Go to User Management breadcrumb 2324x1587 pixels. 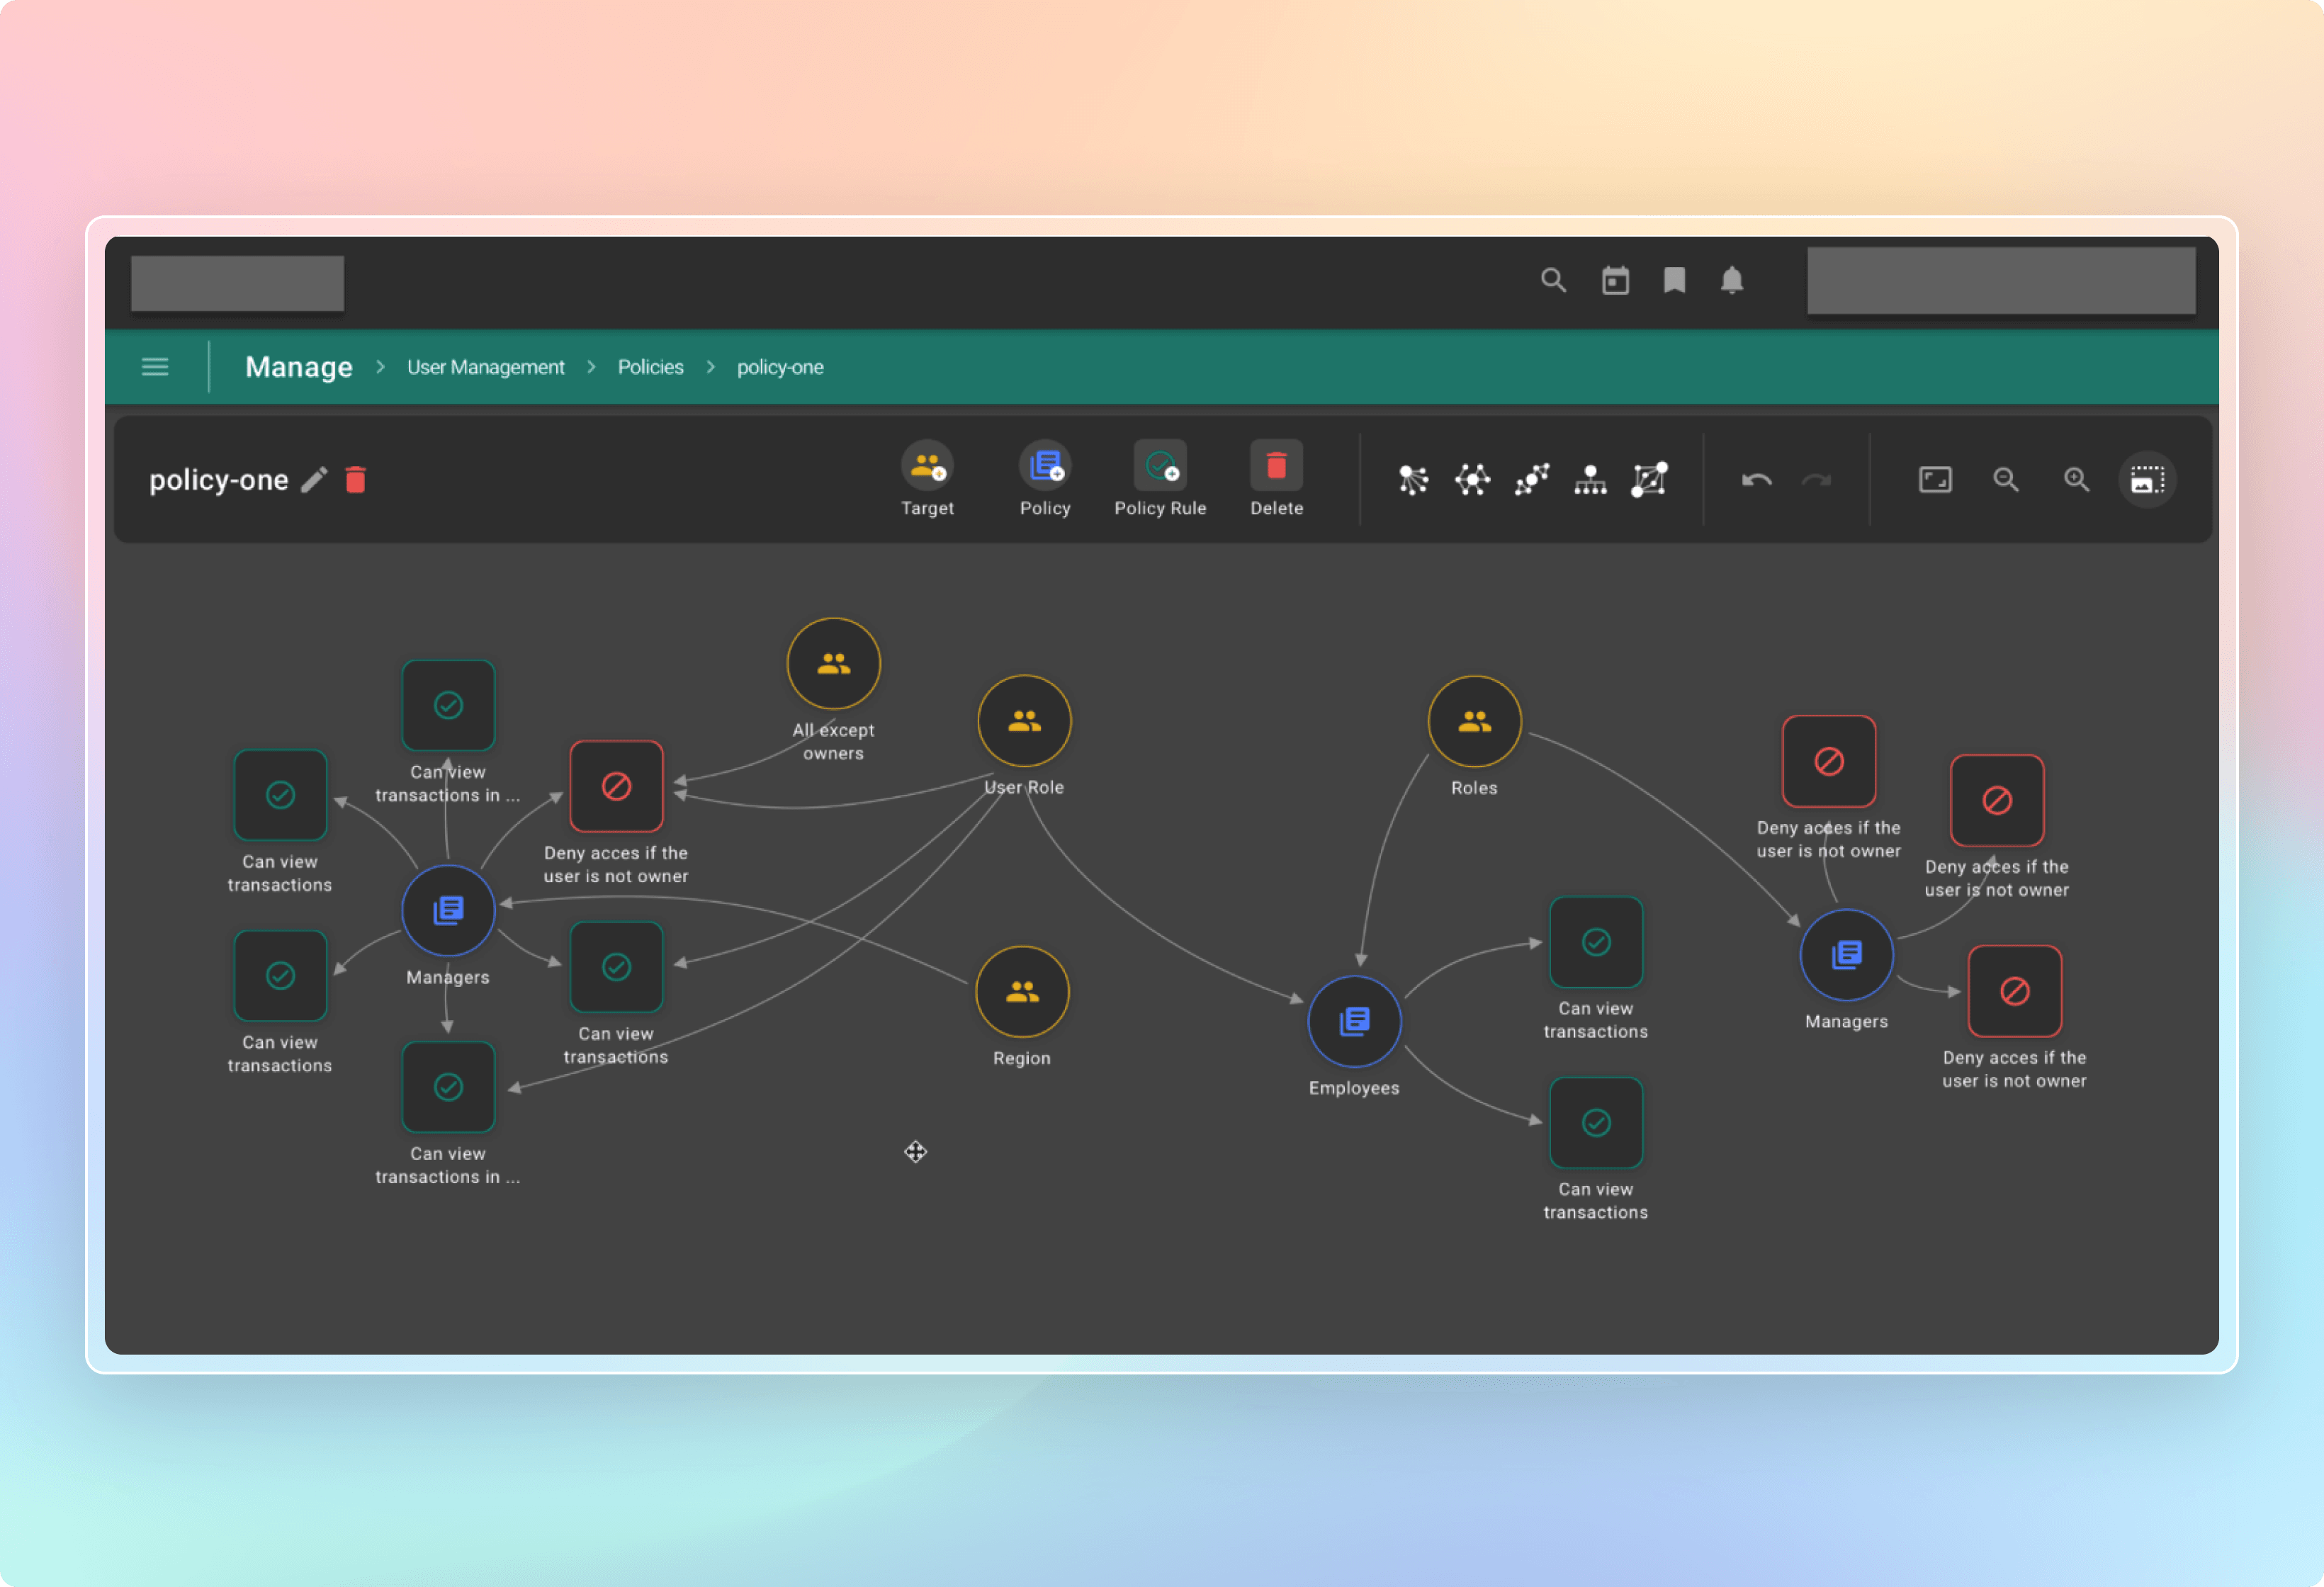click(486, 367)
